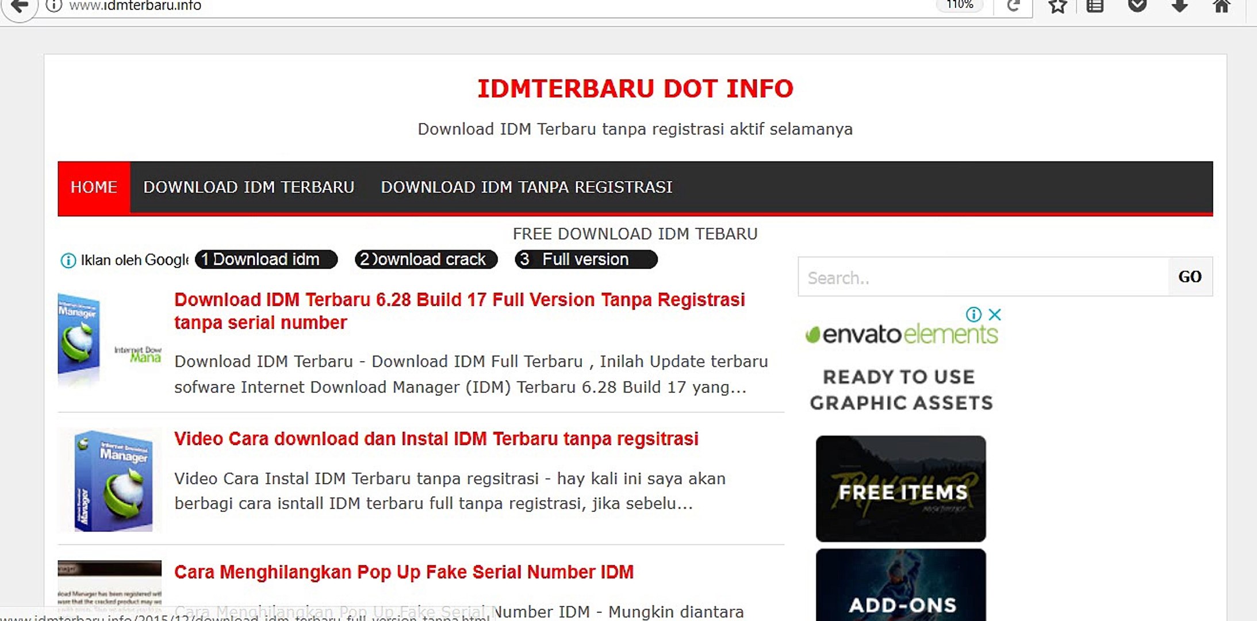Select the HOME navigation tab
This screenshot has width=1257, height=621.
(x=94, y=187)
